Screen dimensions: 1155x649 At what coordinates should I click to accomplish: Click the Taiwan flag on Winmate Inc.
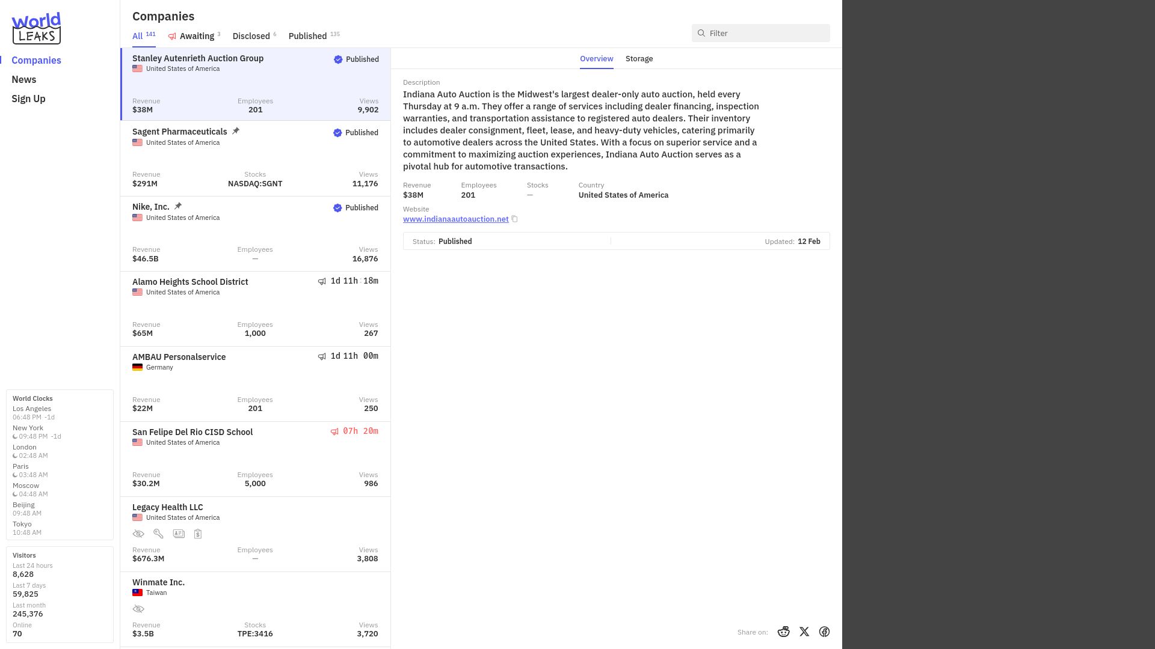(x=137, y=593)
